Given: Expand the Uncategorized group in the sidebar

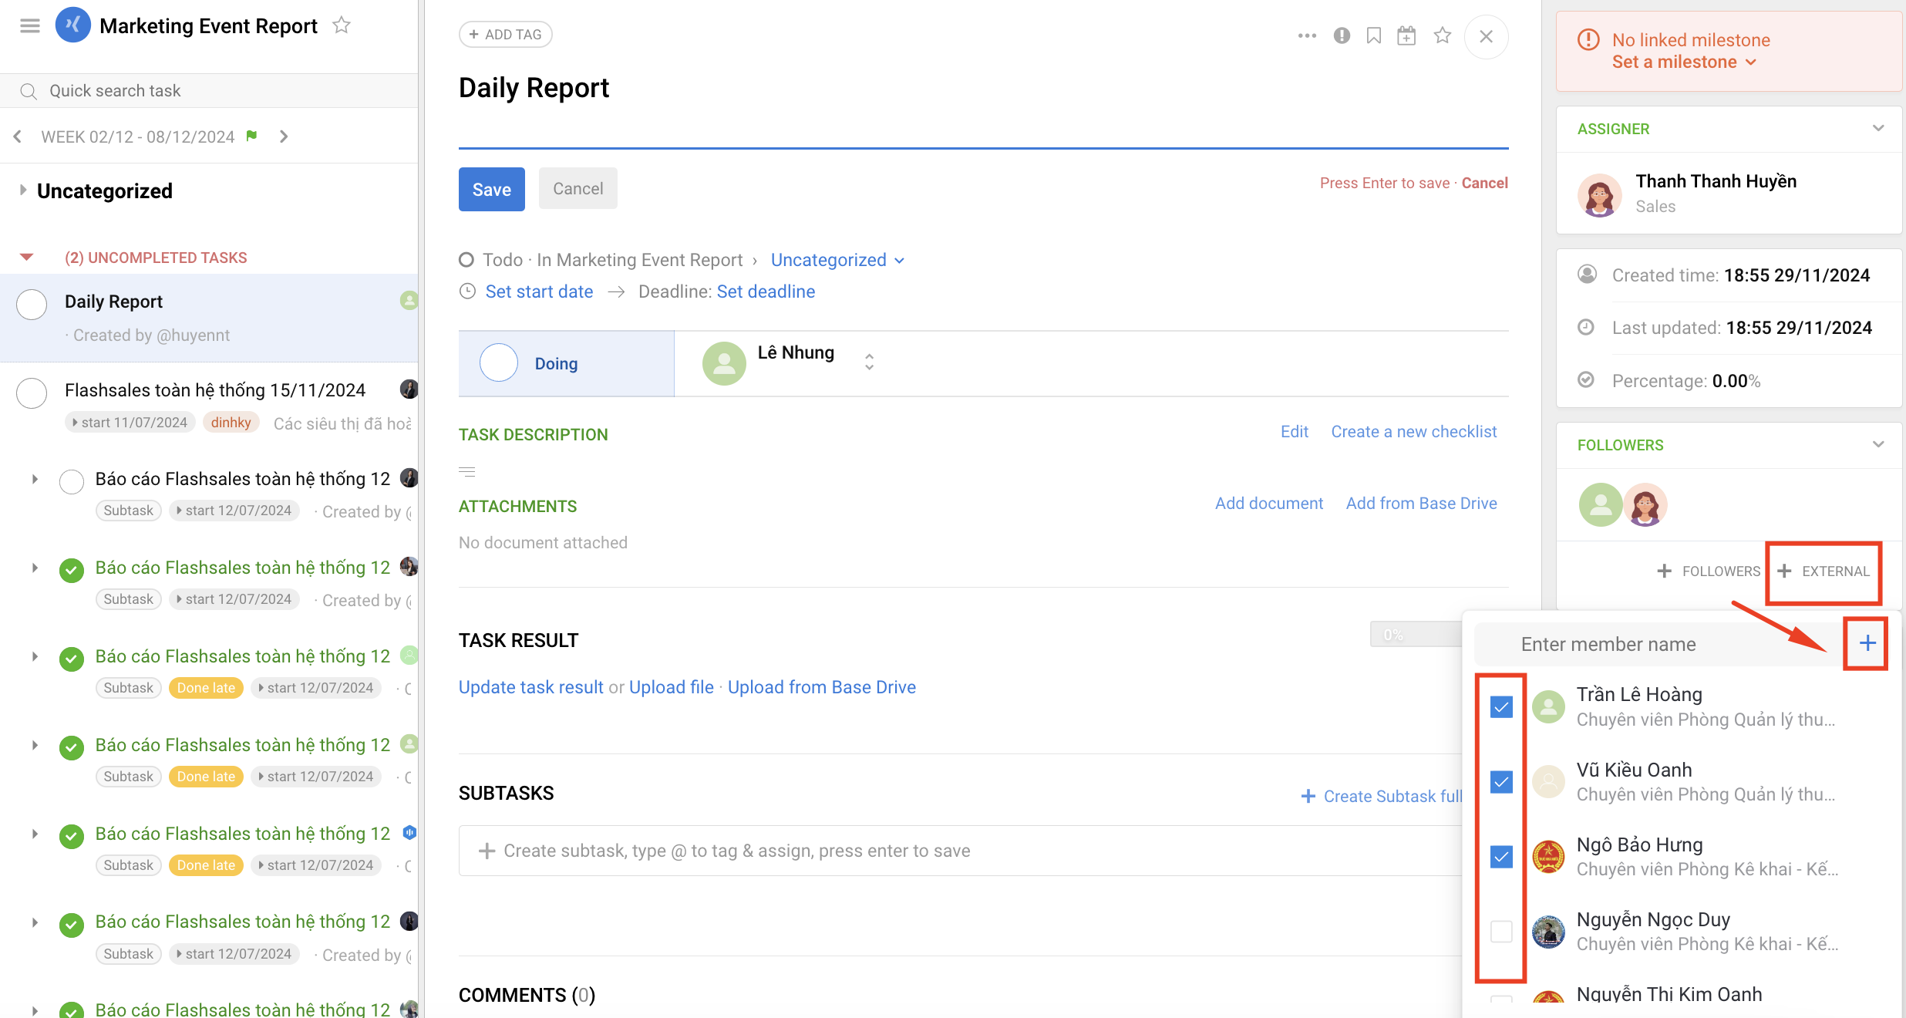Looking at the screenshot, I should (22, 190).
